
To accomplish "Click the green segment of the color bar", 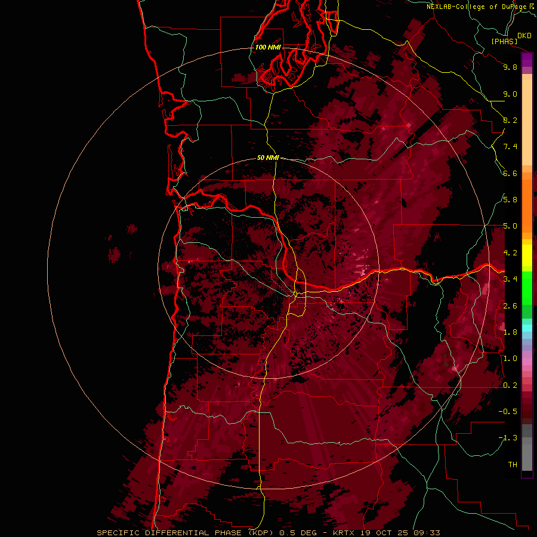I will [x=527, y=288].
